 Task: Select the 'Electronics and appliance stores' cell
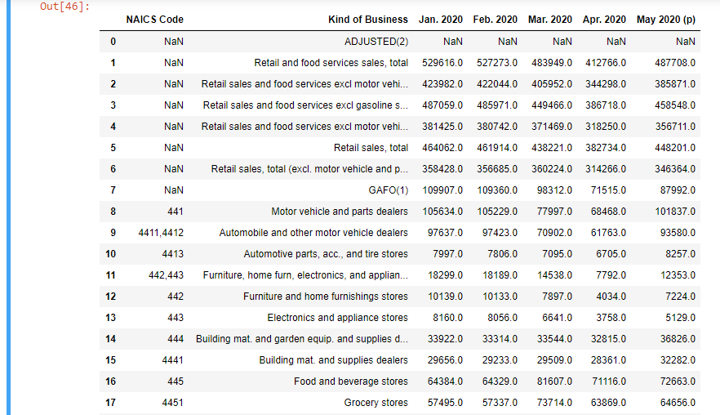(337, 317)
